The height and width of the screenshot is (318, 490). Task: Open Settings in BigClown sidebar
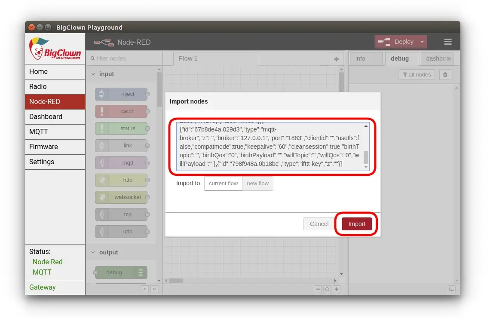pyautogui.click(x=55, y=162)
